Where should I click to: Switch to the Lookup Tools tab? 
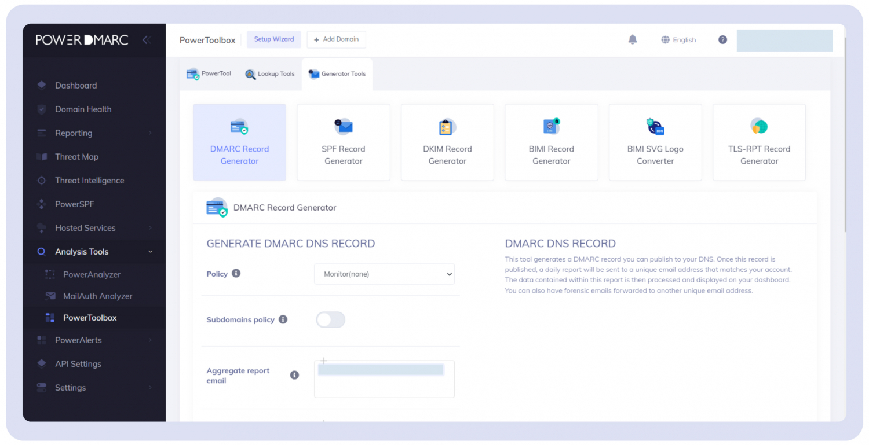pyautogui.click(x=270, y=74)
